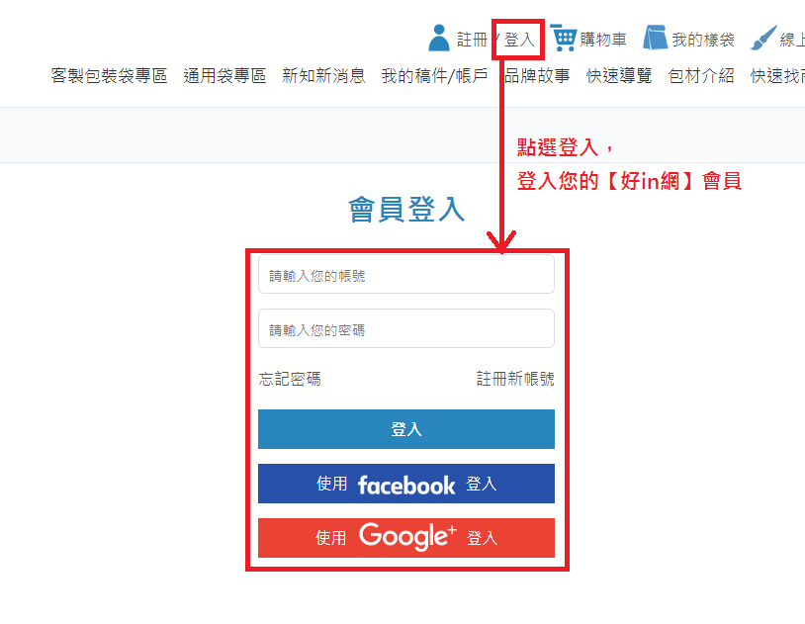Click the sample bag icon beside 我的樣袋
The width and height of the screenshot is (805, 624).
pos(655,38)
